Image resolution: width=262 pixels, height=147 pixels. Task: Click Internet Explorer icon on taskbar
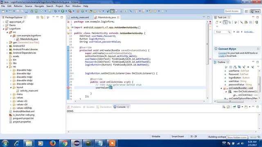(x=17, y=143)
